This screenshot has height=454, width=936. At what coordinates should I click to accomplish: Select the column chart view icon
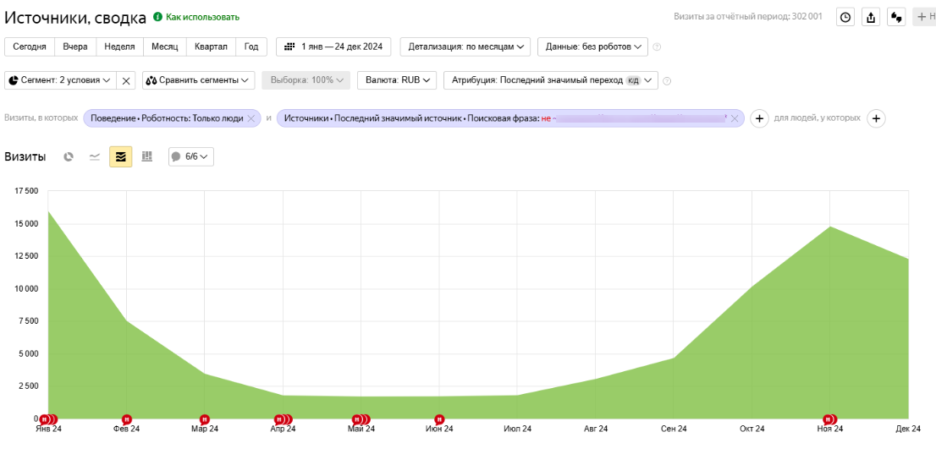tap(147, 156)
